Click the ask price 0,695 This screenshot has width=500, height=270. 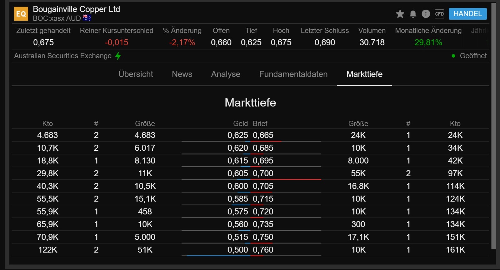(x=263, y=161)
